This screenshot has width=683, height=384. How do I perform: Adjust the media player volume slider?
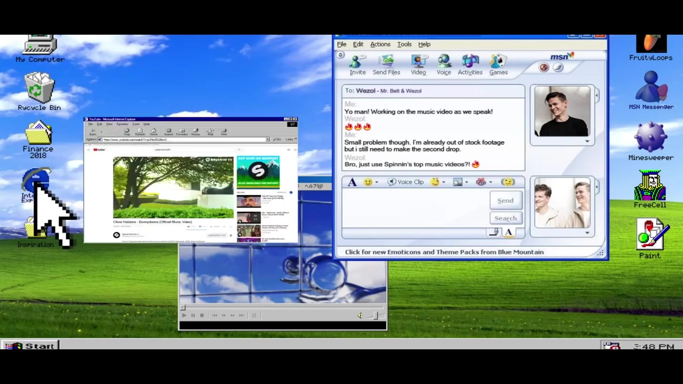[375, 315]
